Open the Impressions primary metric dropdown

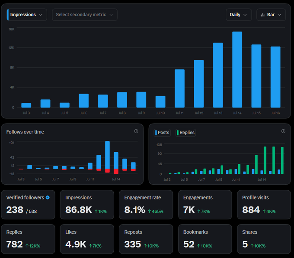(x=27, y=15)
